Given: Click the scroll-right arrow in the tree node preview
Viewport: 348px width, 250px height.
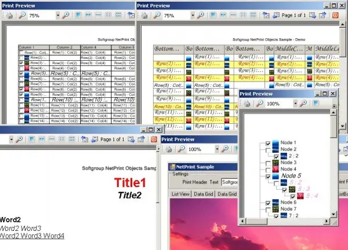Looking at the screenshot, I should tap(326, 221).
